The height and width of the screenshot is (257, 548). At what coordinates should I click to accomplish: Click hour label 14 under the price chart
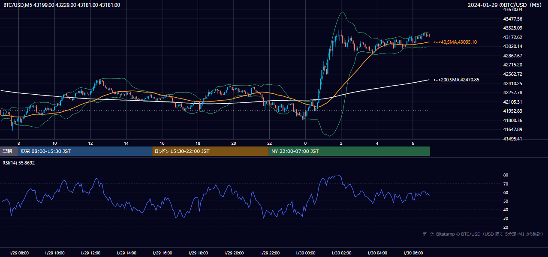[126, 143]
